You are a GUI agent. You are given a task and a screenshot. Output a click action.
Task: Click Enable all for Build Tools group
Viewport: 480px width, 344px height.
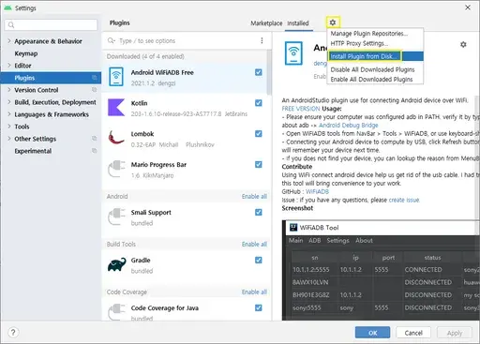(254, 244)
